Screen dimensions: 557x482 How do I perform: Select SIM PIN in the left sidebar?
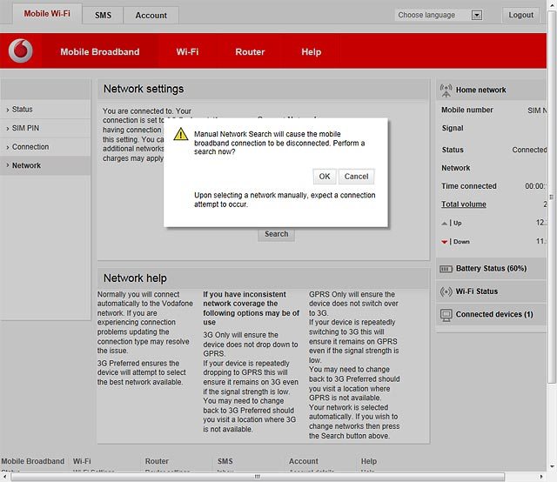45,128
